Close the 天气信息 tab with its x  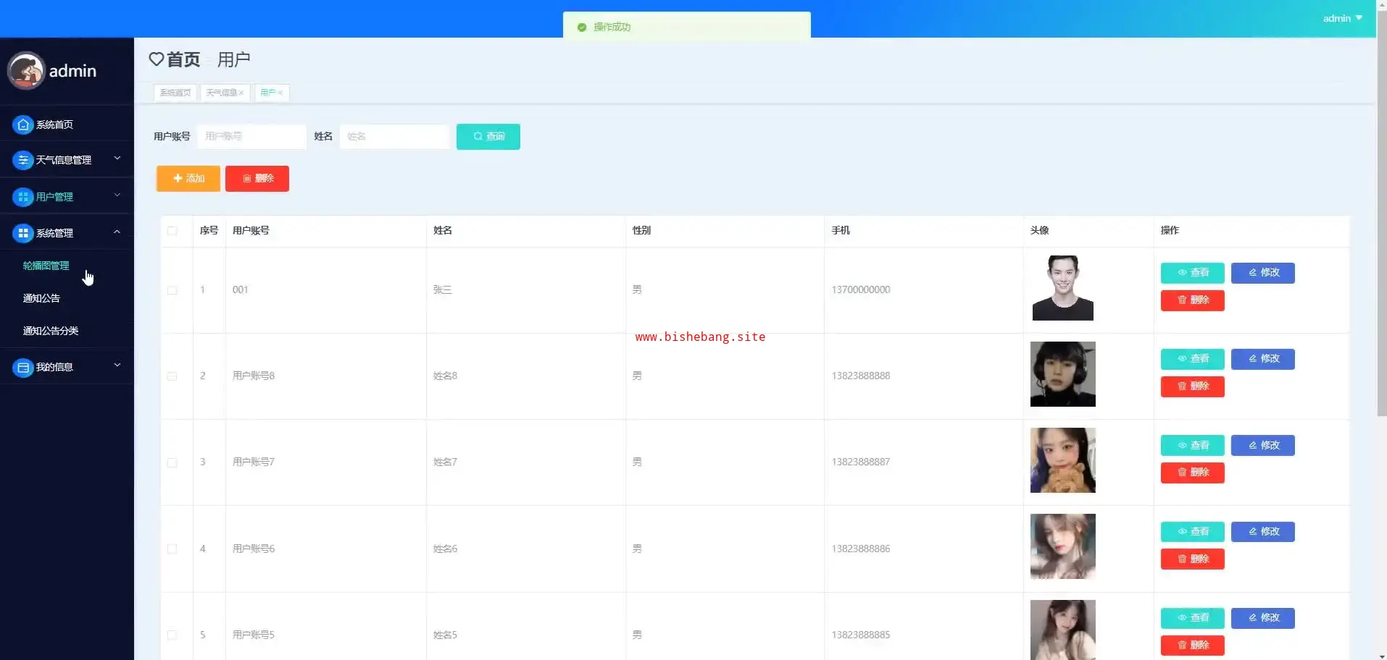(x=241, y=93)
